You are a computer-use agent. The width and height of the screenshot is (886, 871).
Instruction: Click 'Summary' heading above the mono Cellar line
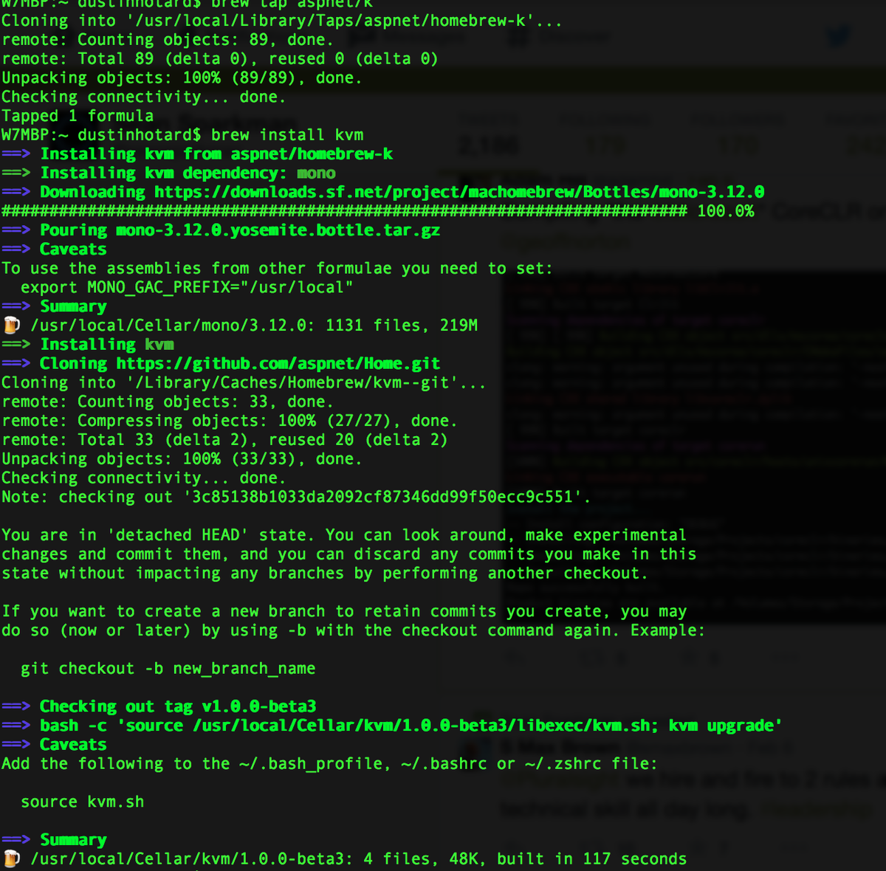click(x=73, y=306)
